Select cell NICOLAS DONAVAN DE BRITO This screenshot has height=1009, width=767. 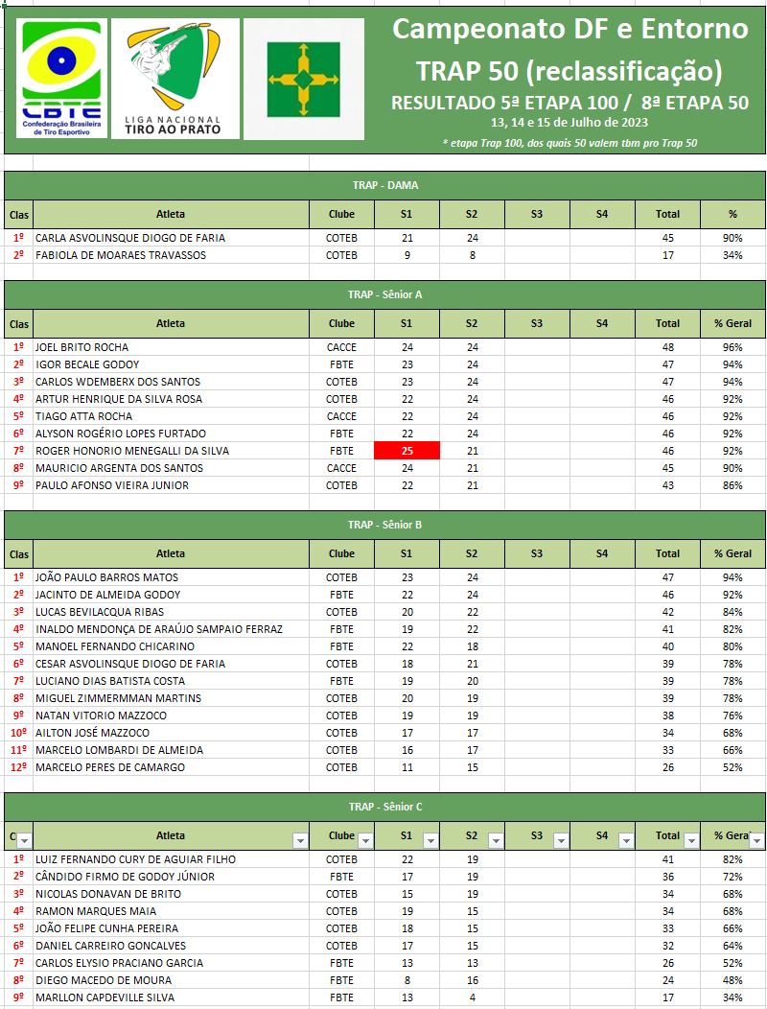[x=172, y=894]
